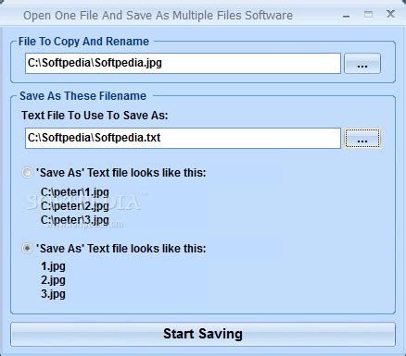406x356 pixels.
Task: Browse for the Save As text file
Action: point(362,138)
